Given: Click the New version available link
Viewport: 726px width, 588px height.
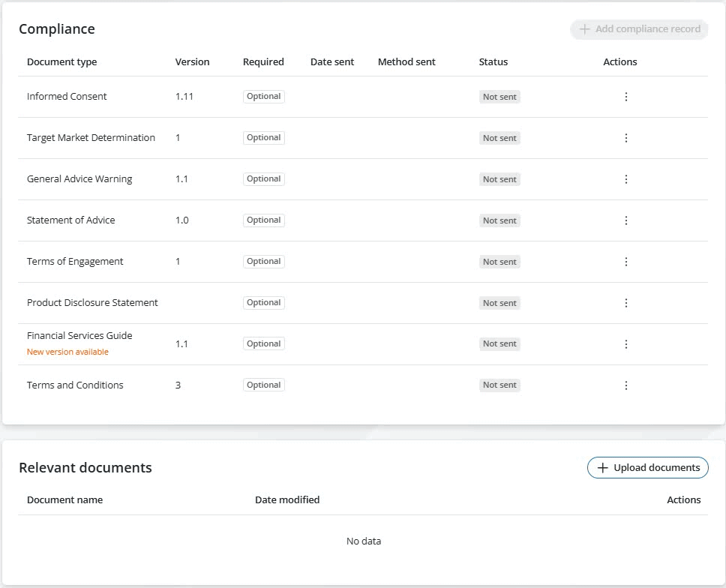Looking at the screenshot, I should (67, 352).
